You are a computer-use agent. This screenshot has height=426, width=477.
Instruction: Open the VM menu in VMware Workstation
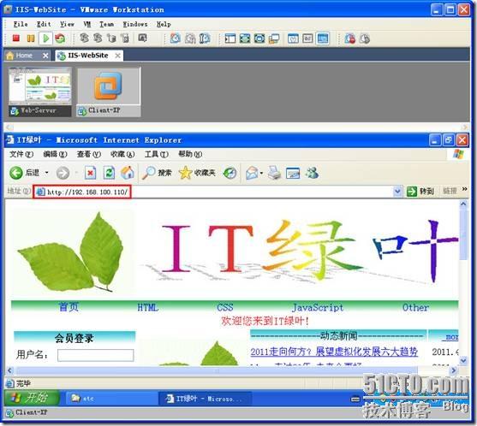click(87, 24)
